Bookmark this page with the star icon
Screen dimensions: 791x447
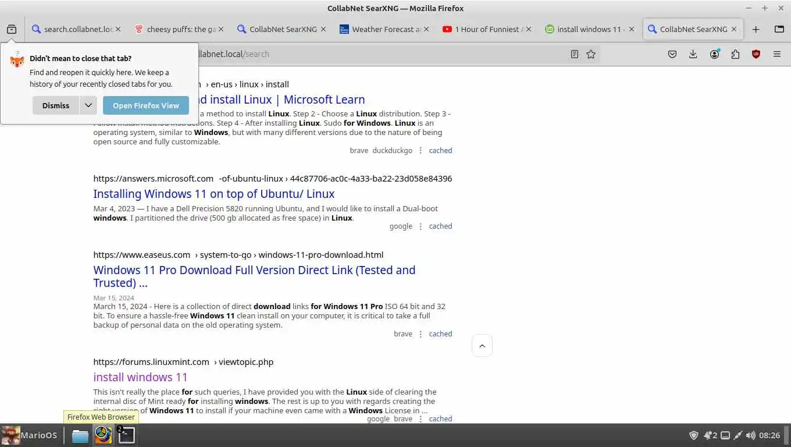[x=591, y=54]
